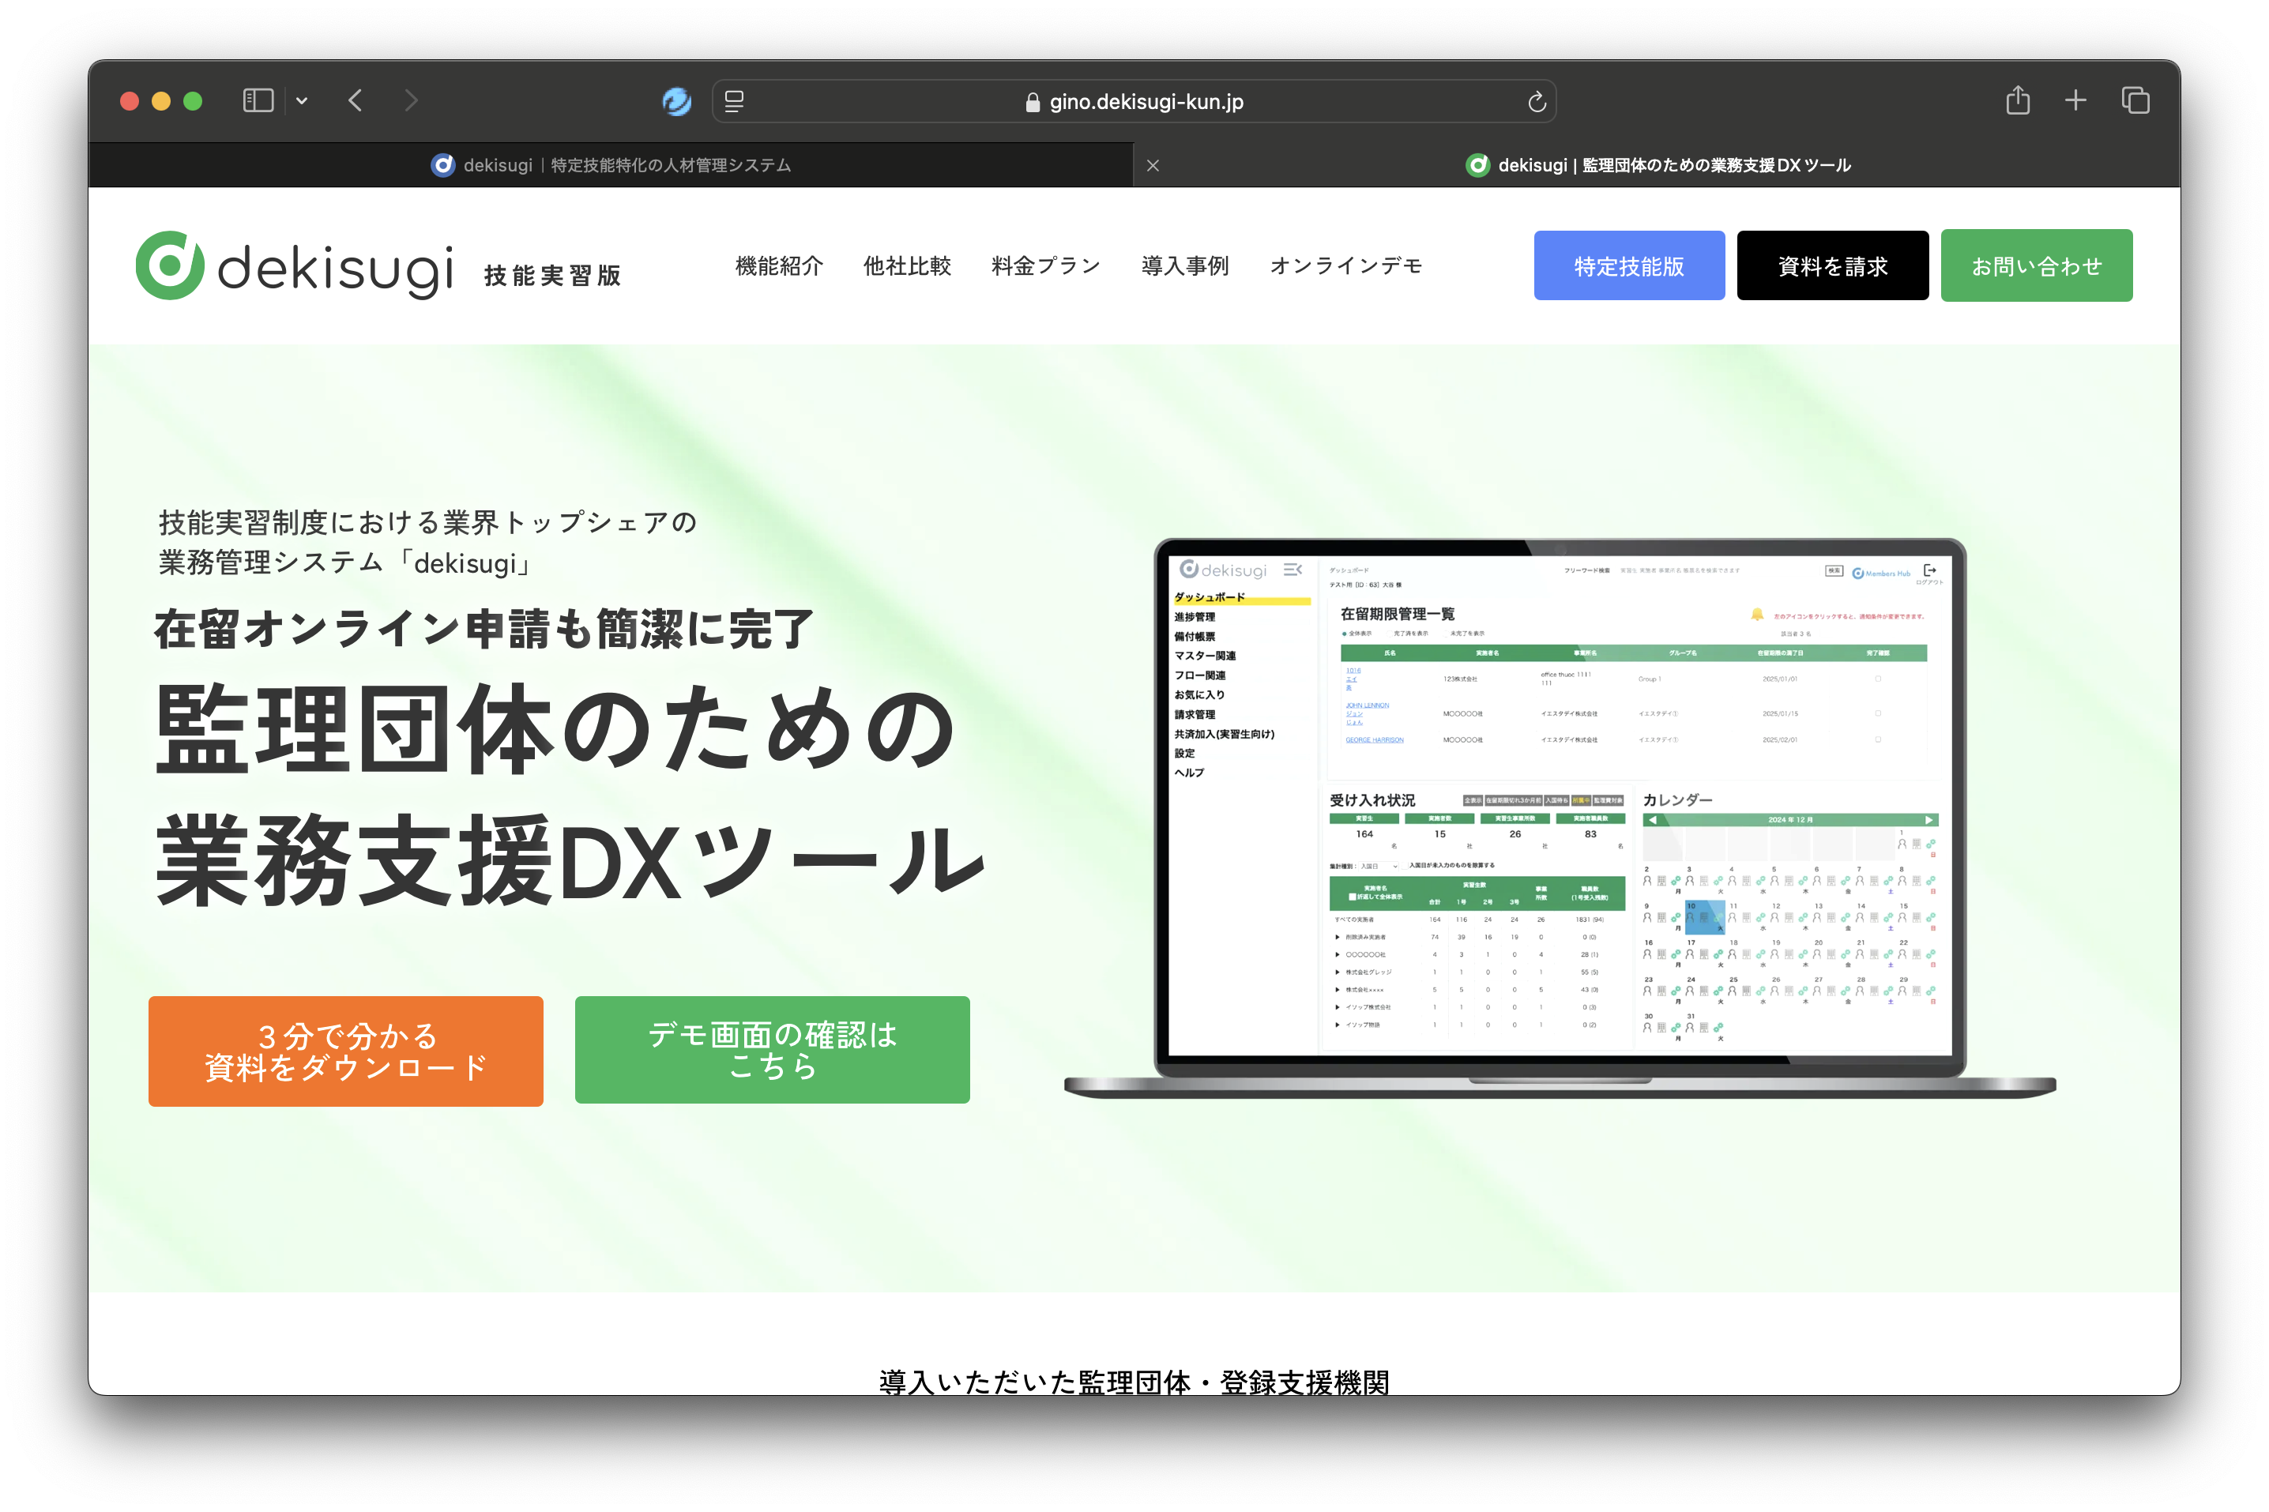Open the オンラインデモ menu item

[1345, 265]
